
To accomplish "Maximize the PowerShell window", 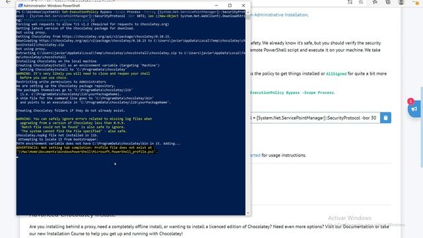I will pos(230,5).
